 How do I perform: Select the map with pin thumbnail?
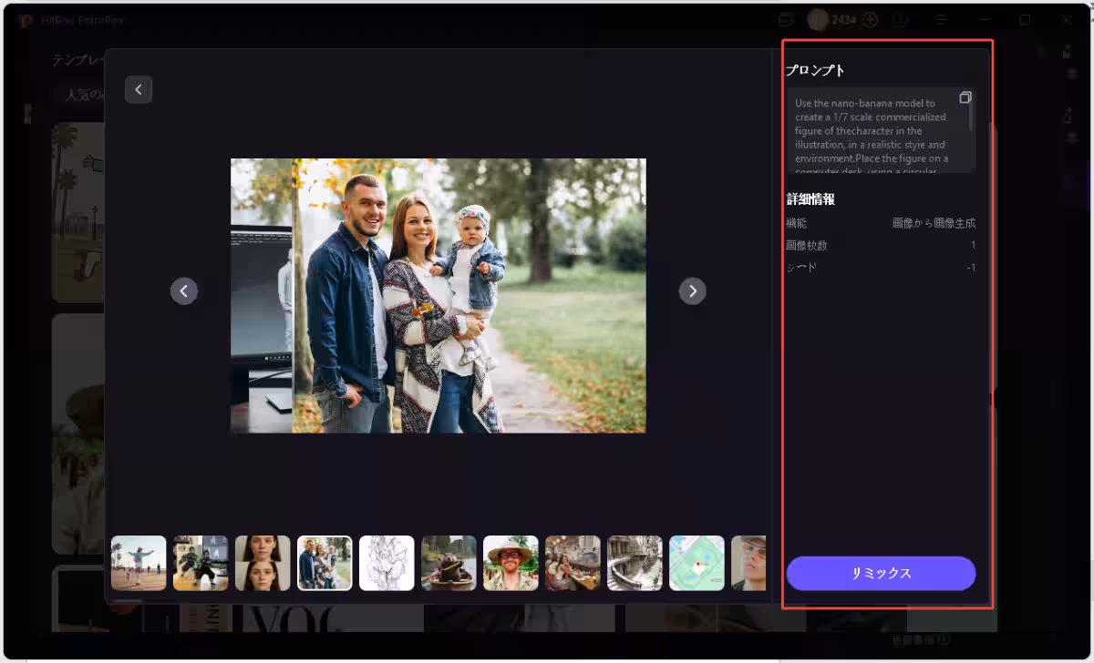(697, 563)
